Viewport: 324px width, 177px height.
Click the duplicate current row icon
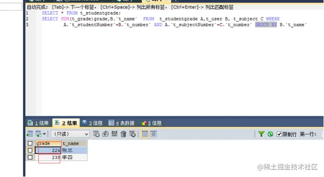[105, 134]
